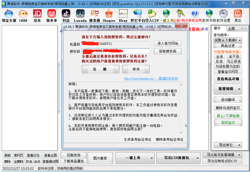This screenshot has height=172, width=250.
Task: Open 导出CSV数据包 dropdown arrow
Action: pyautogui.click(x=198, y=158)
